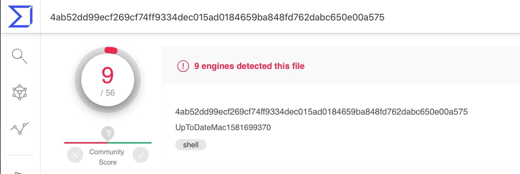520x174 pixels.
Task: Click "9 engines detected this file" text
Action: pos(249,66)
